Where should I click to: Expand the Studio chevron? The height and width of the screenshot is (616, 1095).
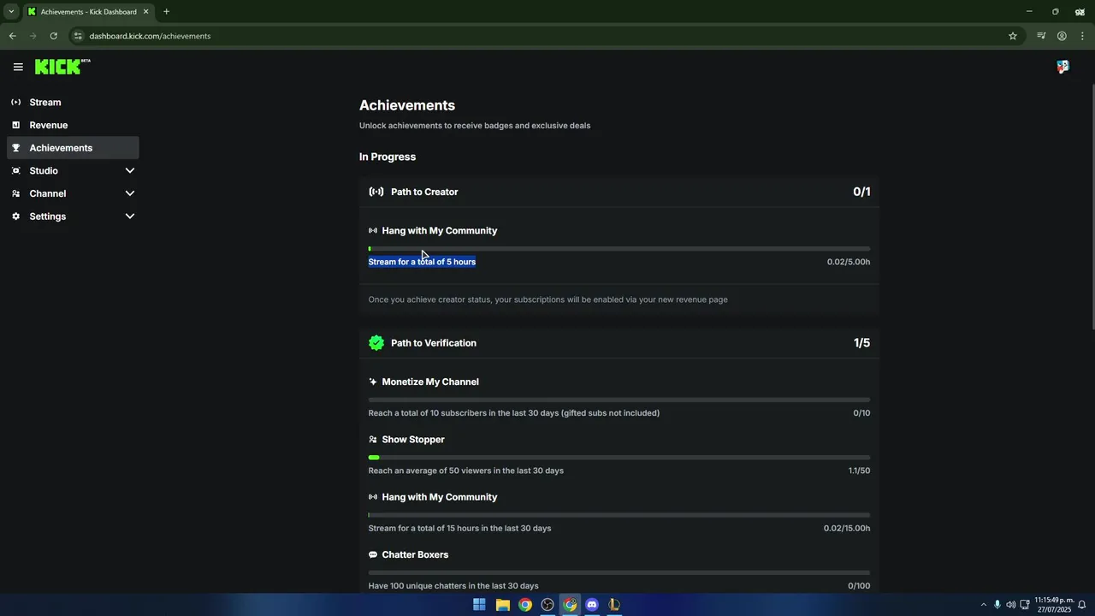click(x=130, y=170)
